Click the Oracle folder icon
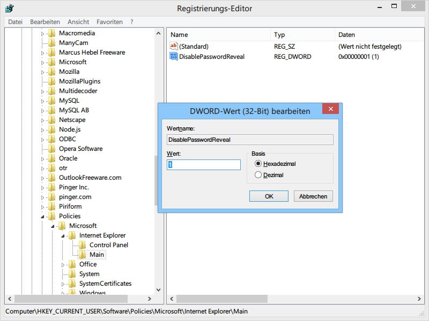This screenshot has width=429, height=321. pyautogui.click(x=51, y=158)
